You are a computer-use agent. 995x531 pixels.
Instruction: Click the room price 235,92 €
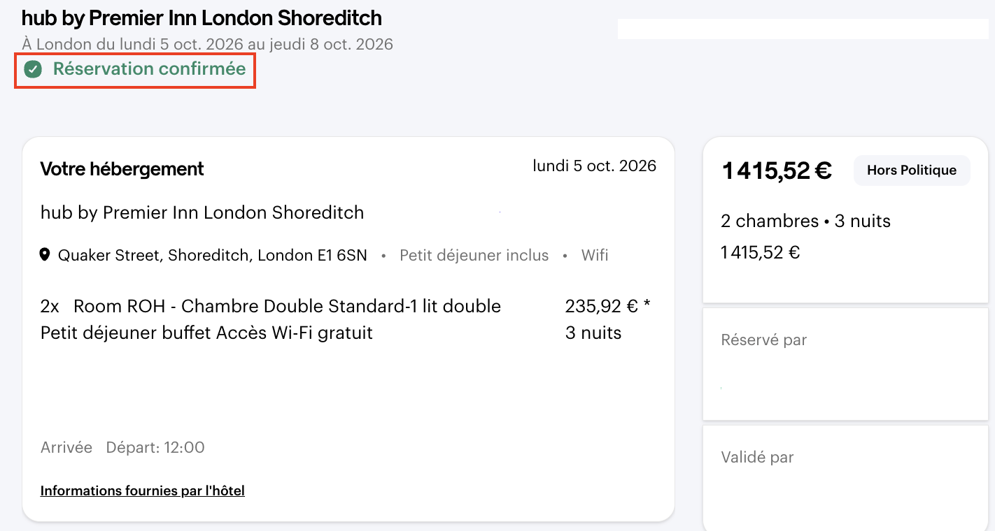(601, 307)
